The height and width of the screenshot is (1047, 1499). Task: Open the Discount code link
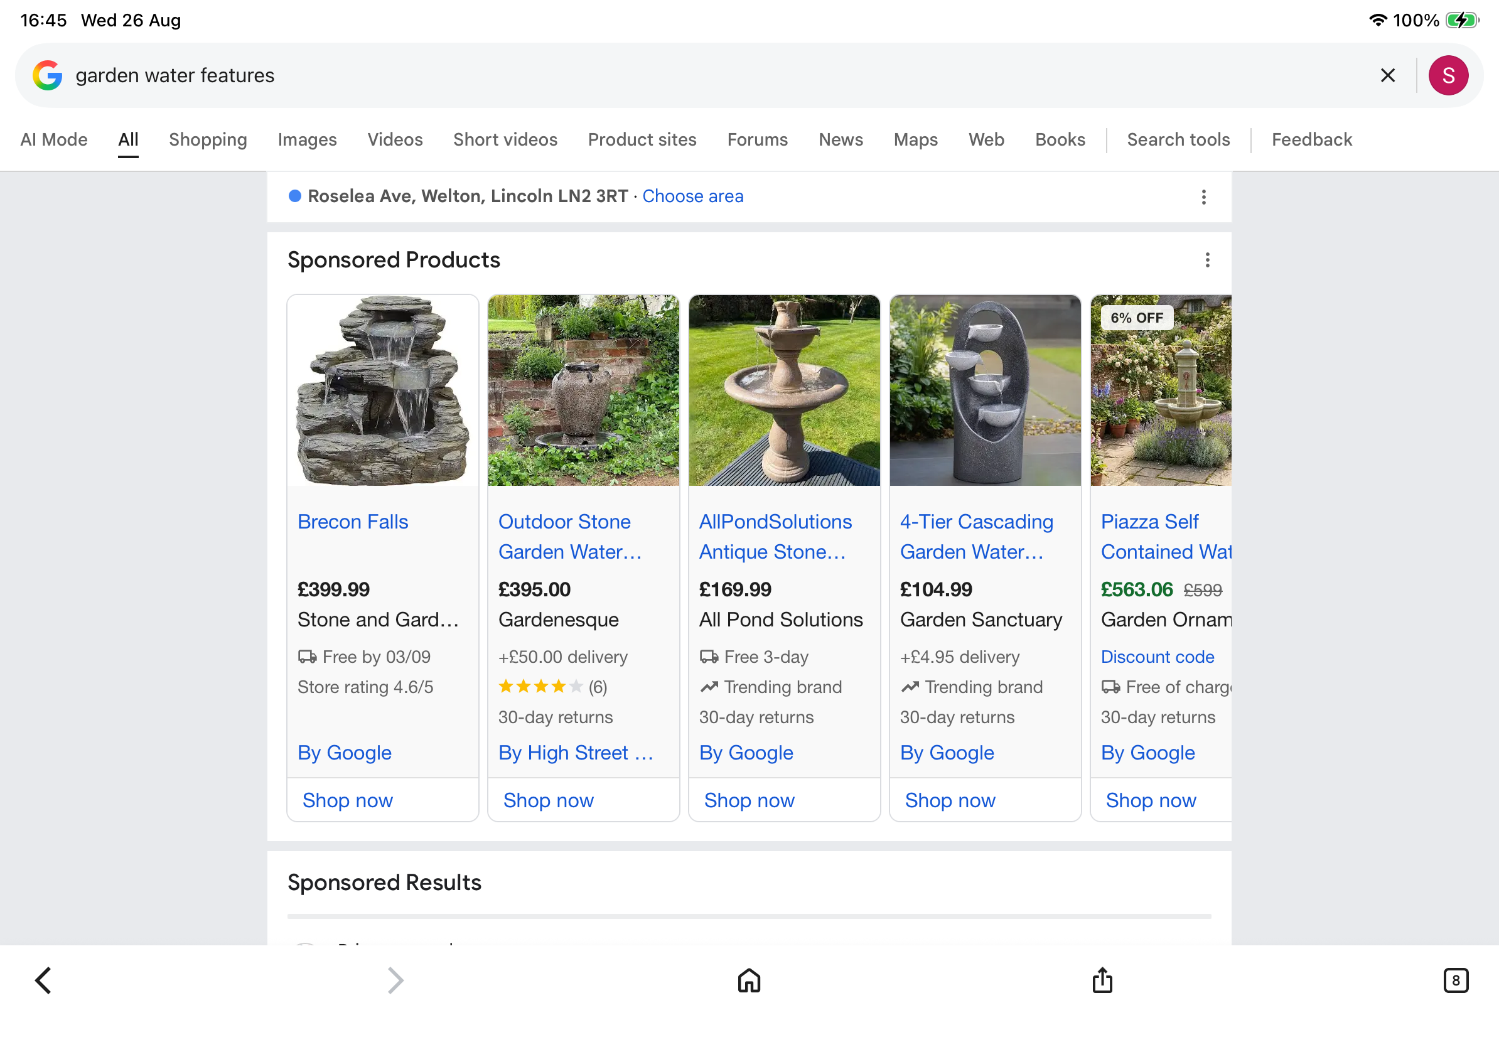click(1157, 657)
